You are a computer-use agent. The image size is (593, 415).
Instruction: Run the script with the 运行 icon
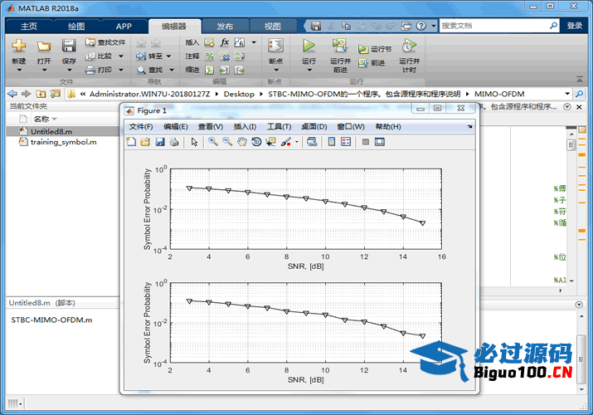[x=309, y=46]
